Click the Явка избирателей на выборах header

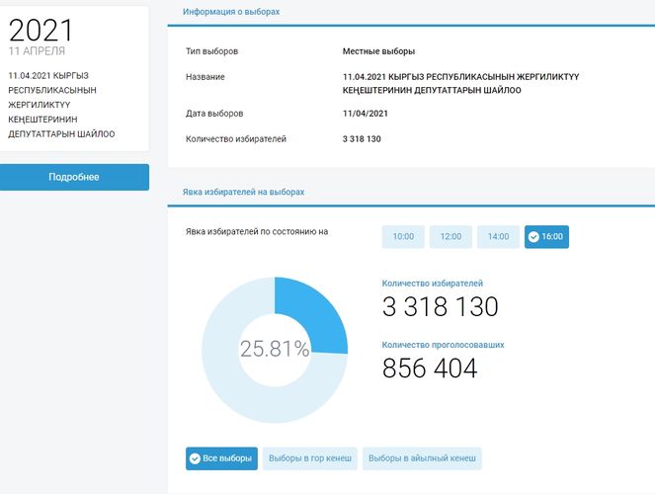coord(243,191)
